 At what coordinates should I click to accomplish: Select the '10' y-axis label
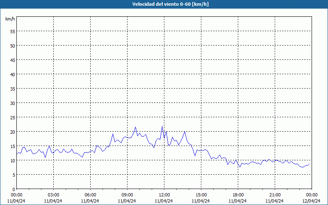click(x=13, y=161)
